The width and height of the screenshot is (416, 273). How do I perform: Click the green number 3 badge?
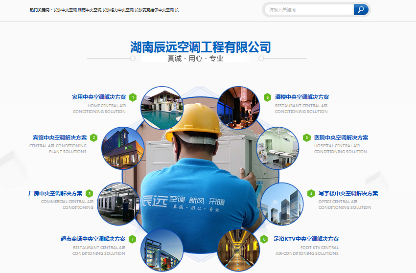[89, 194]
